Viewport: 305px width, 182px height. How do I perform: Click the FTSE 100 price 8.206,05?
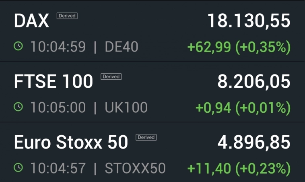tap(254, 82)
